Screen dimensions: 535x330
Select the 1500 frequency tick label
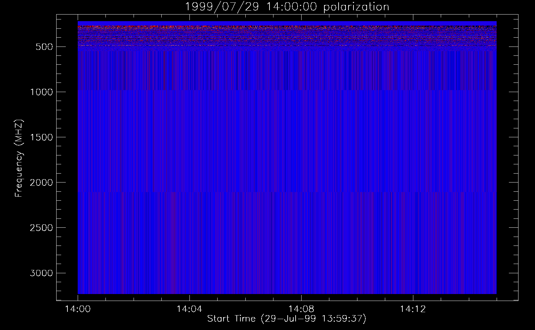point(41,137)
